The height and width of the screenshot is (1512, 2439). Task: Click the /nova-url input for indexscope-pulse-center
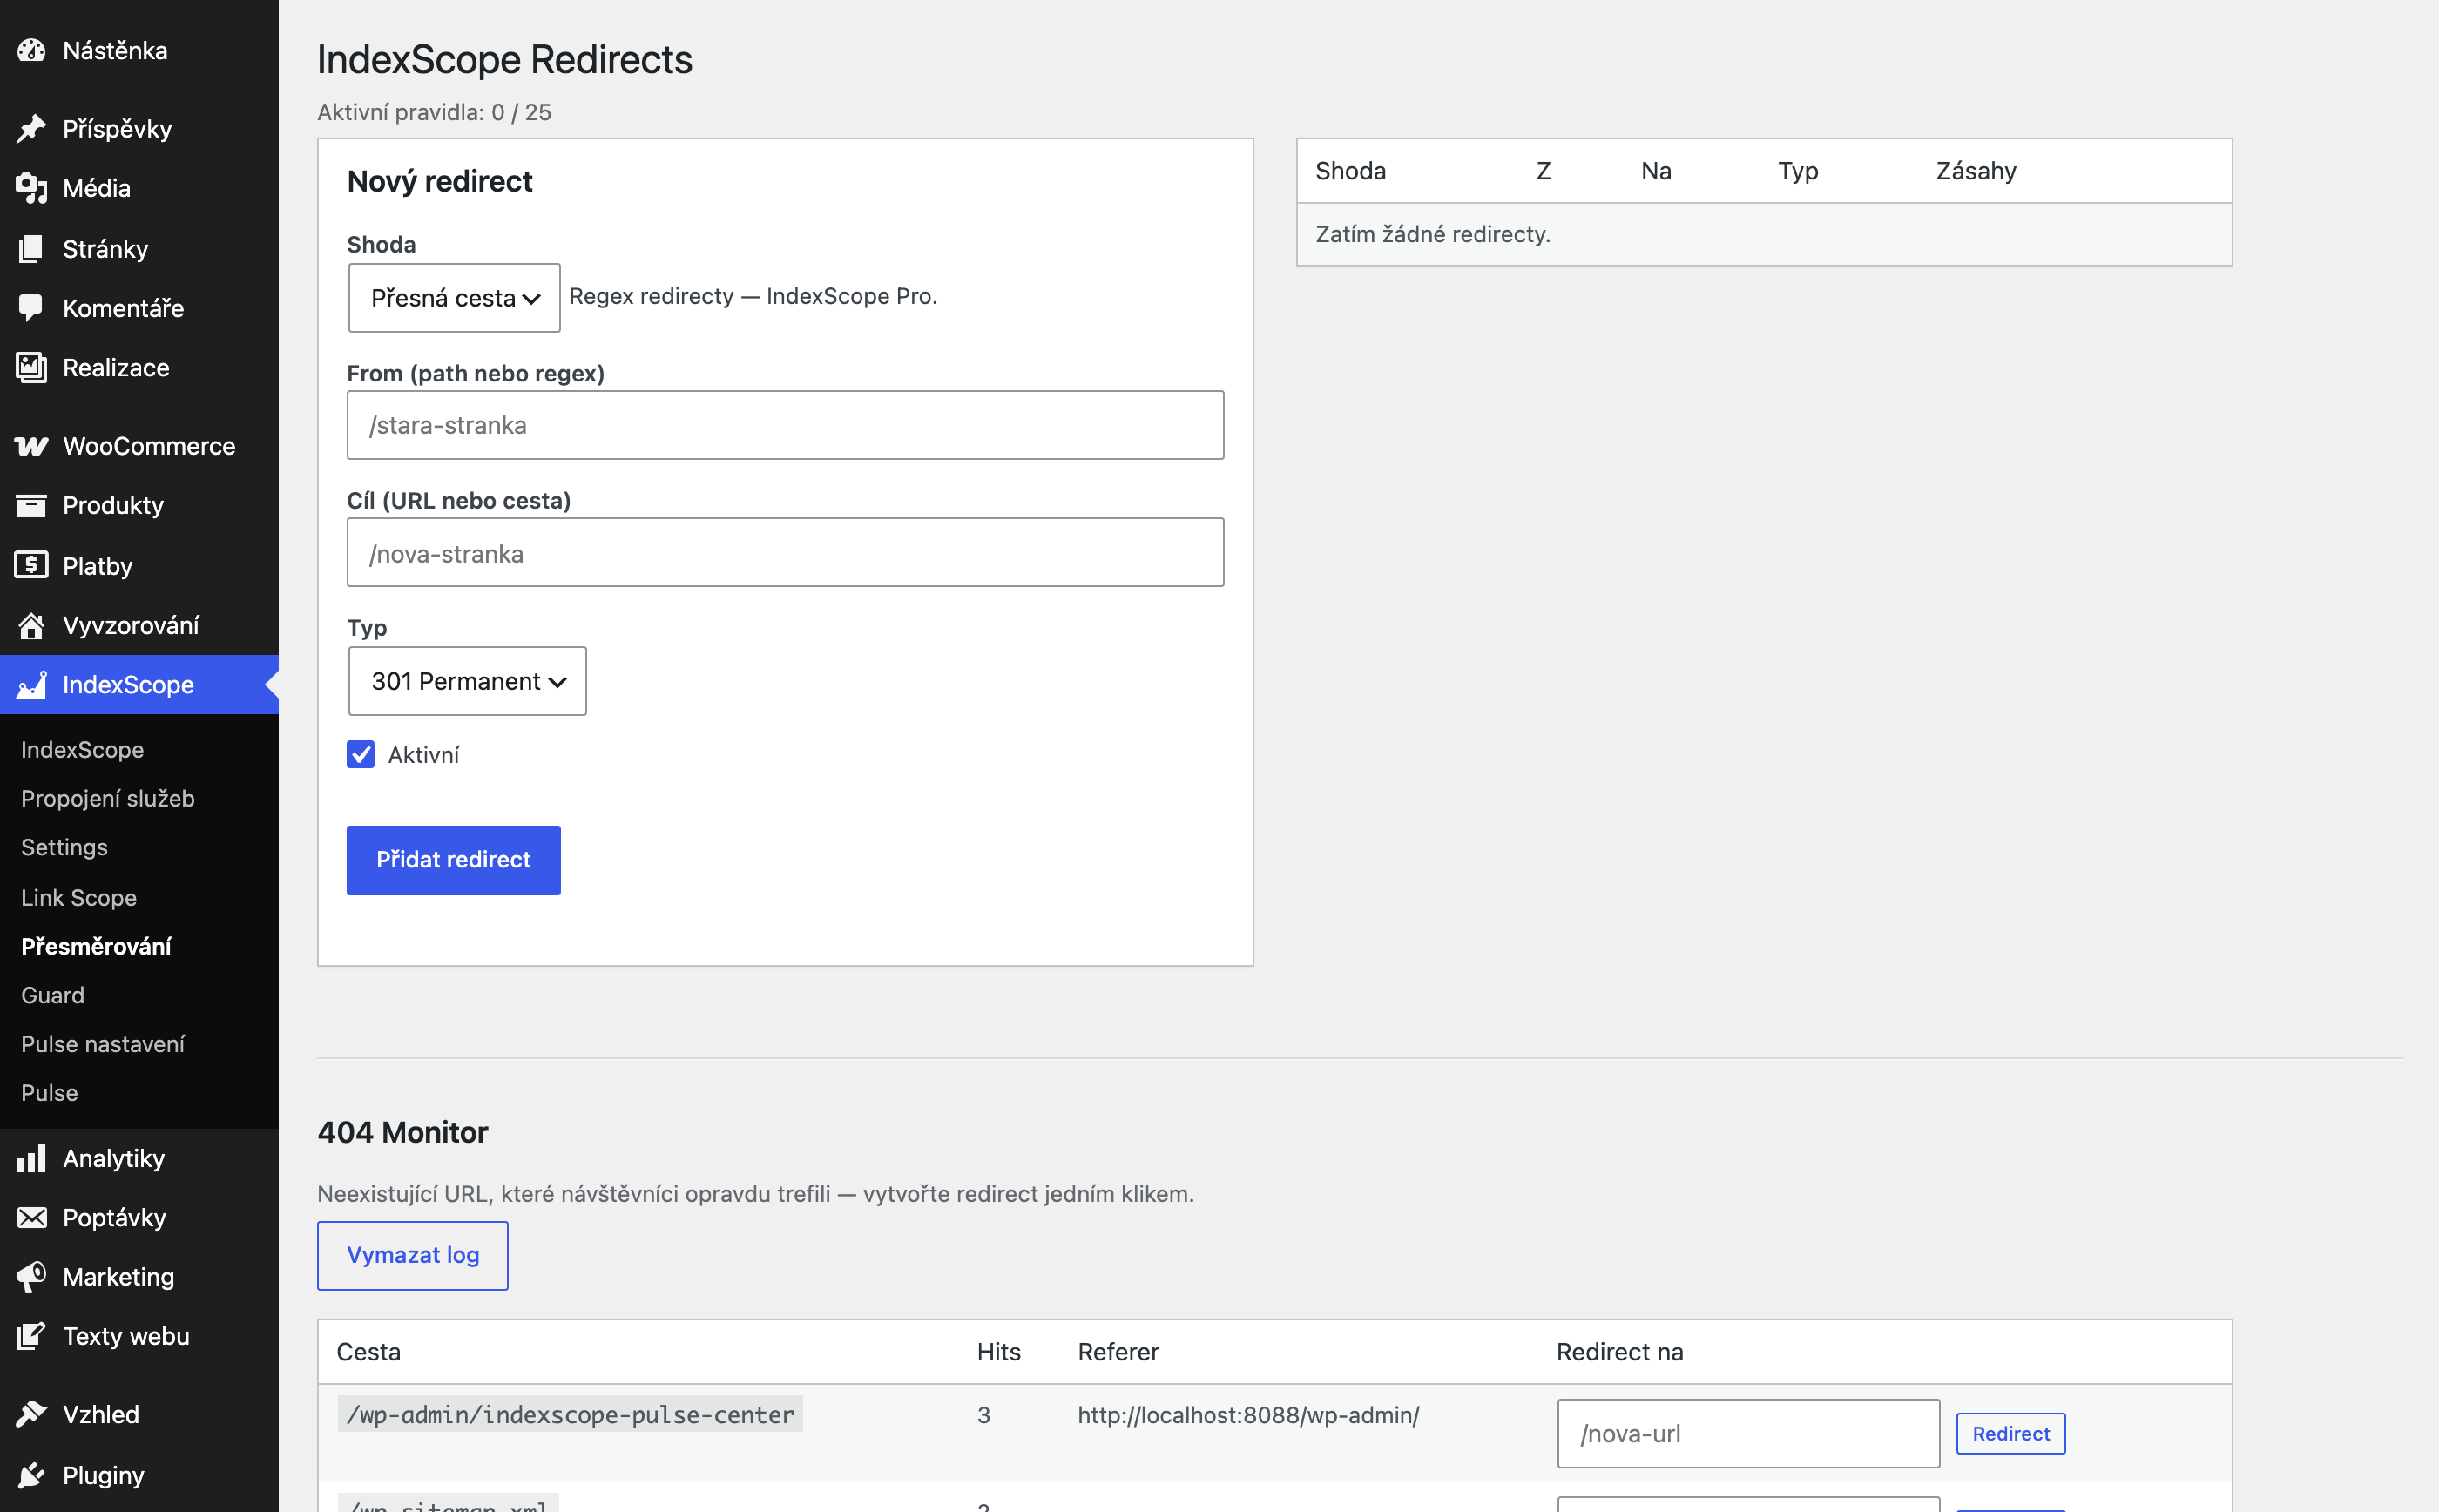pyautogui.click(x=1748, y=1433)
